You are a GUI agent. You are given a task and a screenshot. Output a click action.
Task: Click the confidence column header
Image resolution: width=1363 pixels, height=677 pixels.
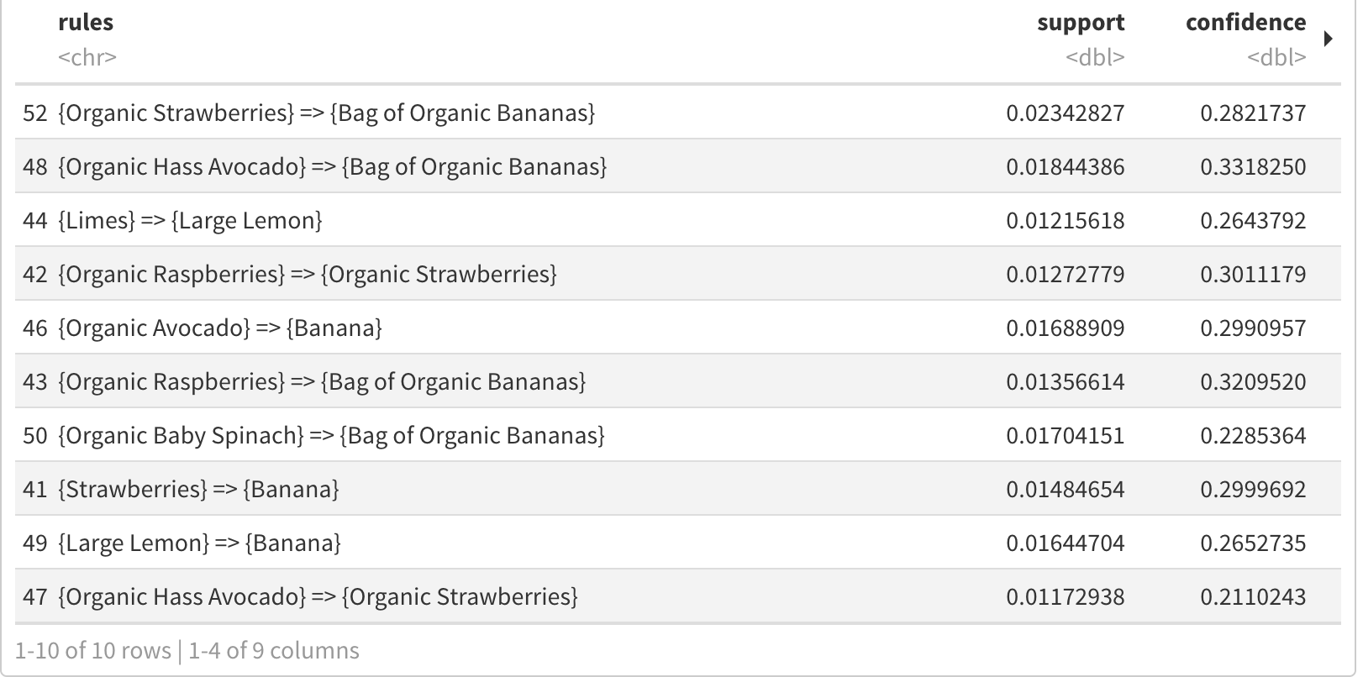click(x=1245, y=23)
